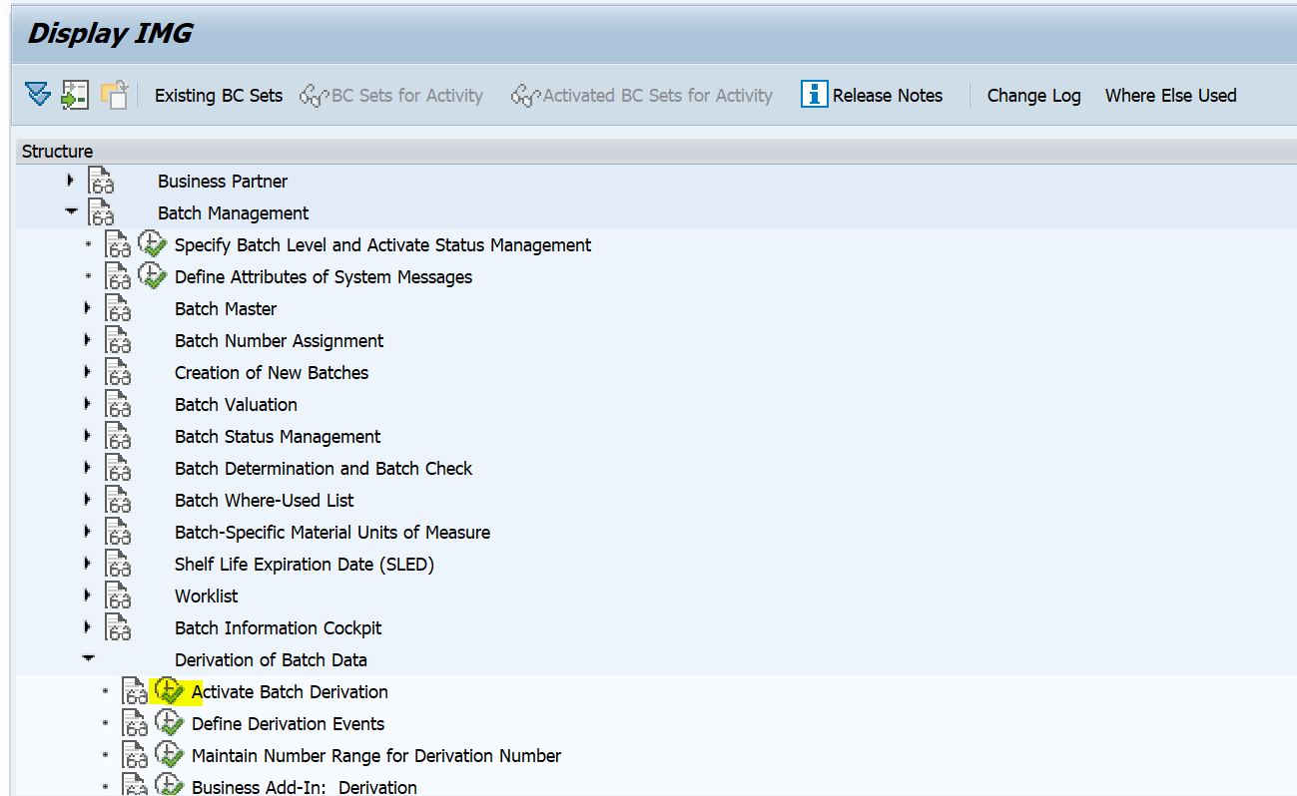Image resolution: width=1297 pixels, height=796 pixels.
Task: Expand the Batch Valuation node
Action: pos(88,404)
